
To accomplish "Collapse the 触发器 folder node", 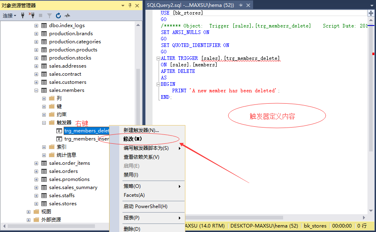I will coord(44,123).
